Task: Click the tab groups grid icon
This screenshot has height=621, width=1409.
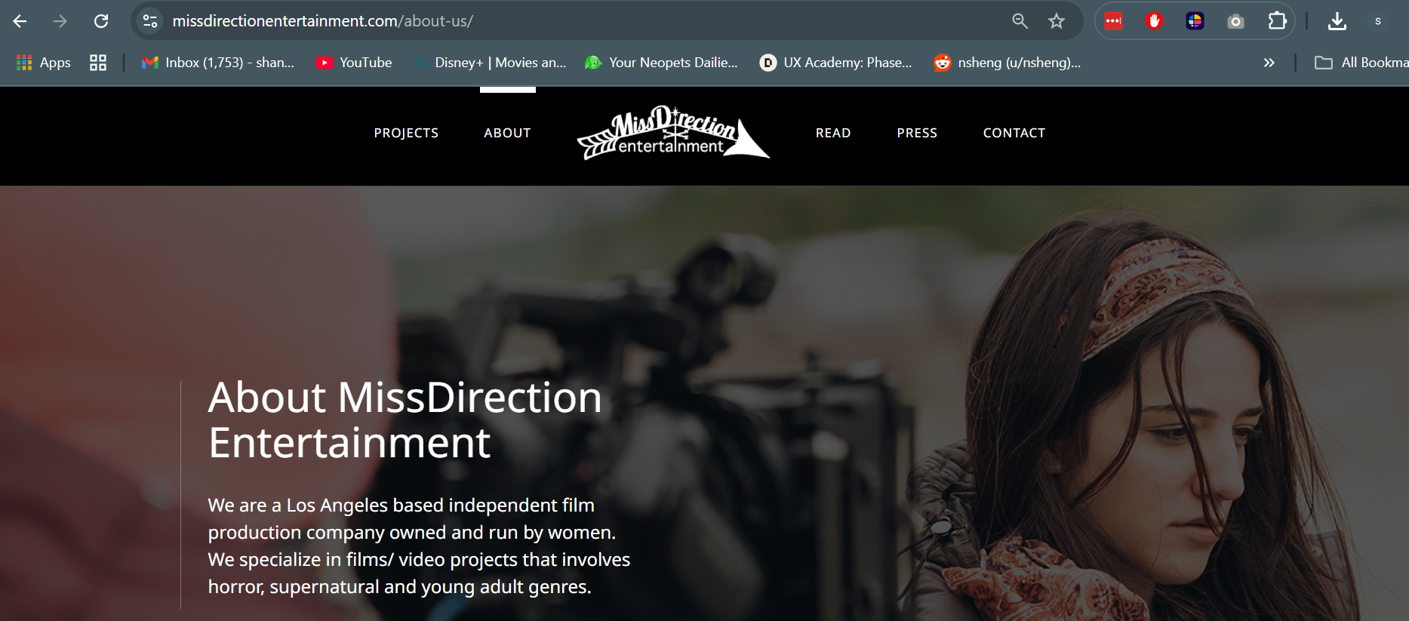Action: (x=98, y=63)
